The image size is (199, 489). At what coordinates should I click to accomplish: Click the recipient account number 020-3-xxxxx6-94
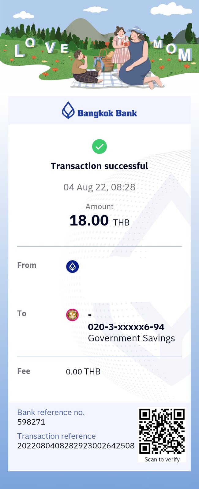(126, 327)
